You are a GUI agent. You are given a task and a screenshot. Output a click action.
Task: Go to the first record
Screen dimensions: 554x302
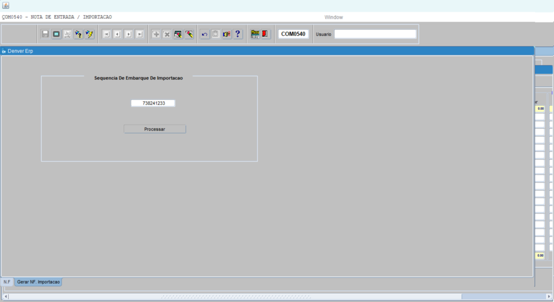click(x=106, y=34)
